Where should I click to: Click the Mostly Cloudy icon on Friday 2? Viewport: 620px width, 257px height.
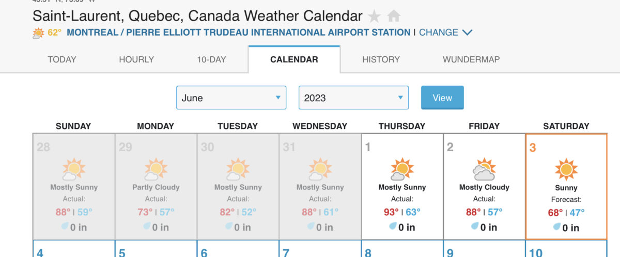coord(484,169)
